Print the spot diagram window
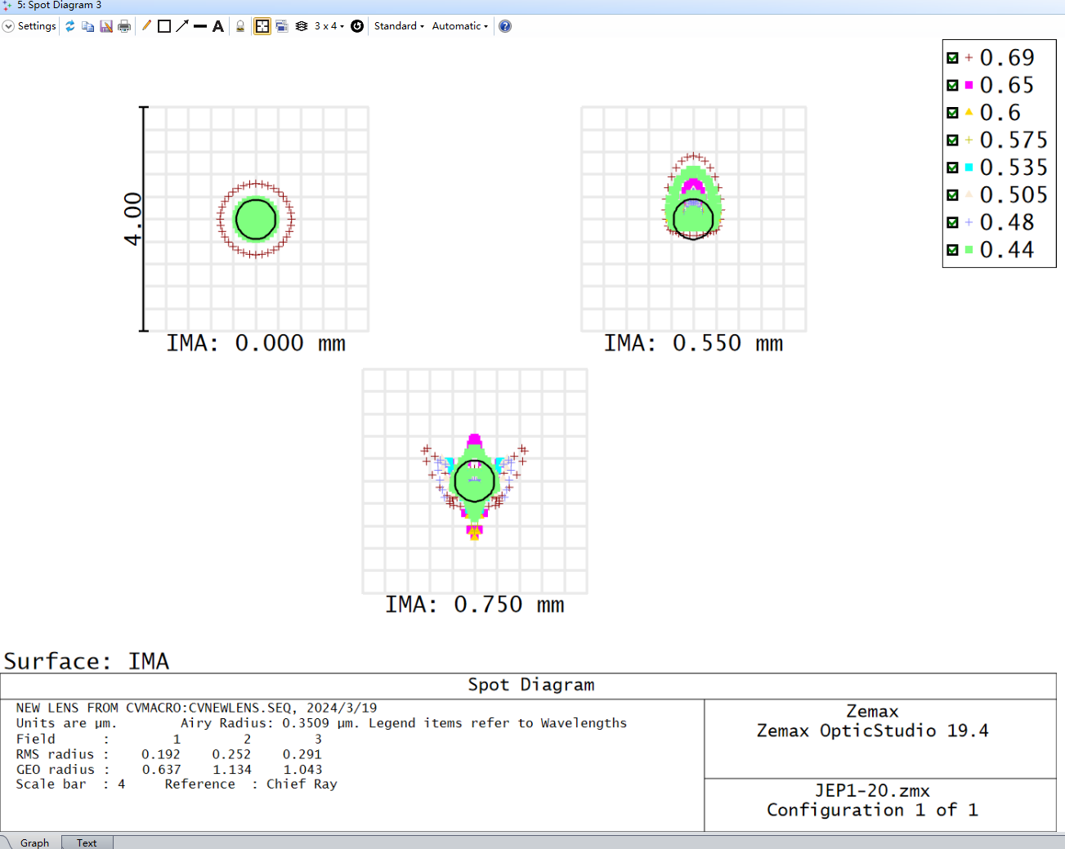Image resolution: width=1065 pixels, height=849 pixels. pos(124,26)
